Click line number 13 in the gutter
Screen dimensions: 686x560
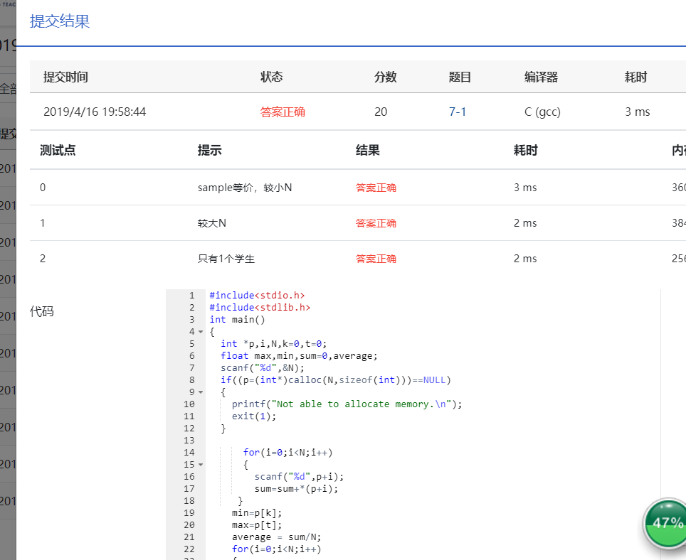189,441
